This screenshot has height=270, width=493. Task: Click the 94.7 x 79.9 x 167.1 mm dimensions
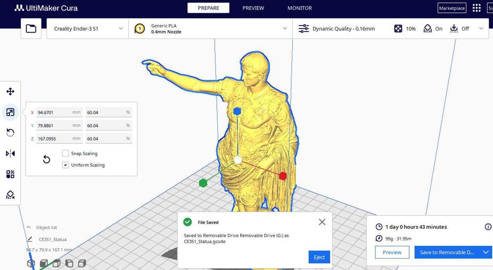pos(49,250)
